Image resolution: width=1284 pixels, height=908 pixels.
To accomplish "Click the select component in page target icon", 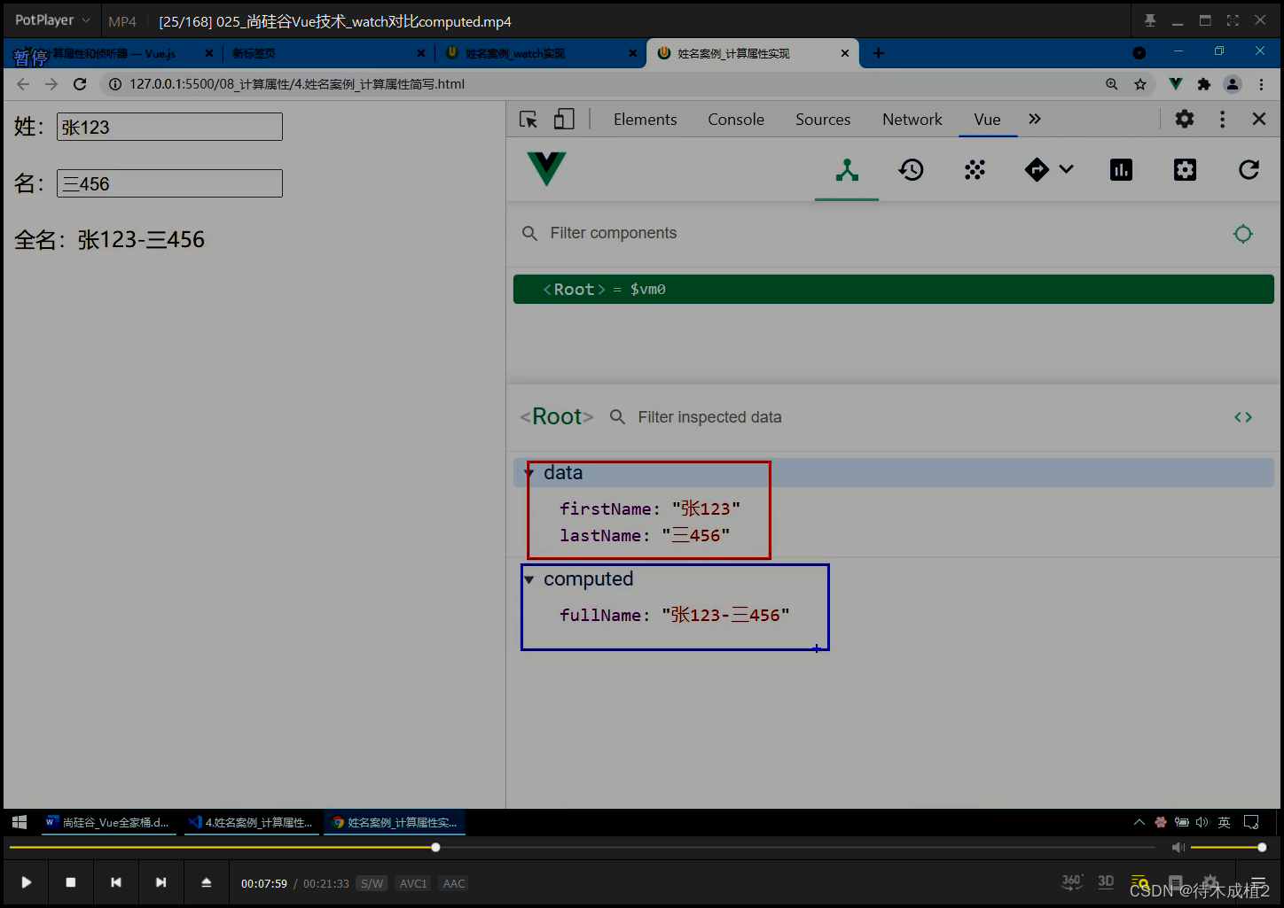I will pyautogui.click(x=1243, y=234).
